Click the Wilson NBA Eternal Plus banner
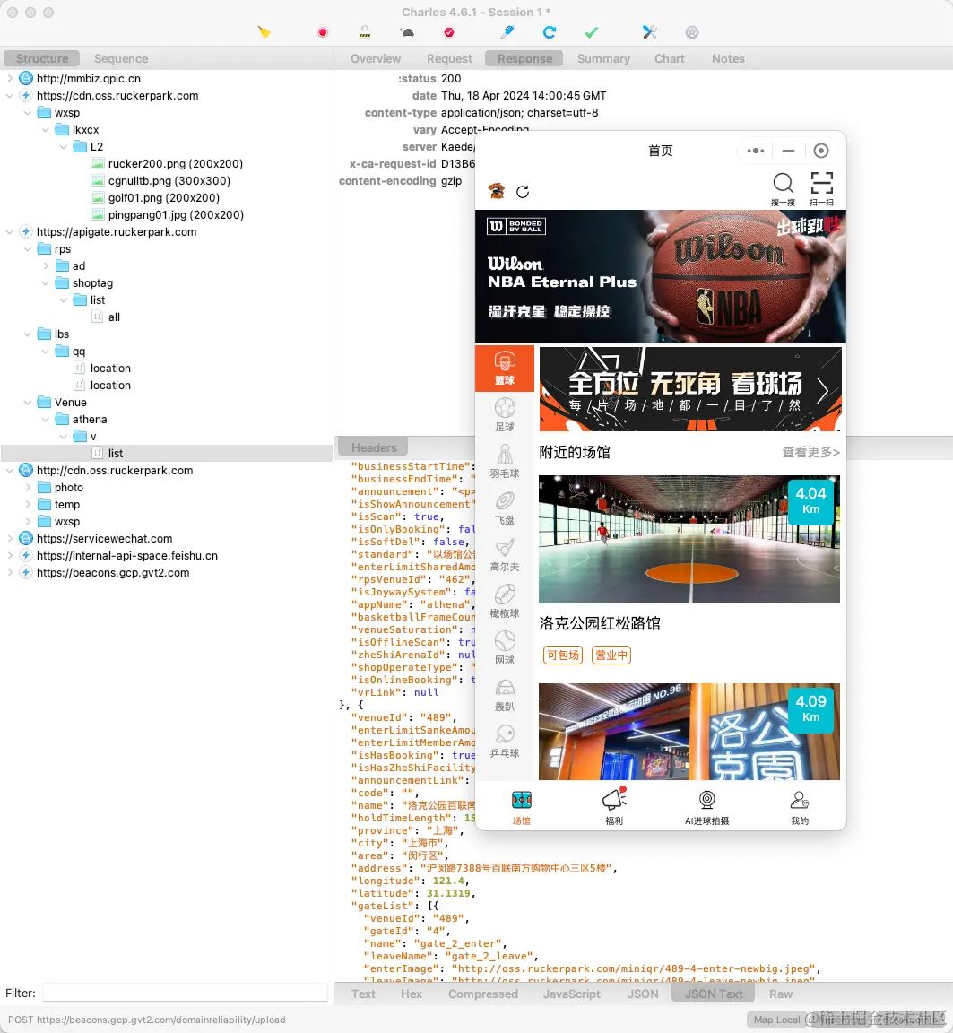 point(661,275)
